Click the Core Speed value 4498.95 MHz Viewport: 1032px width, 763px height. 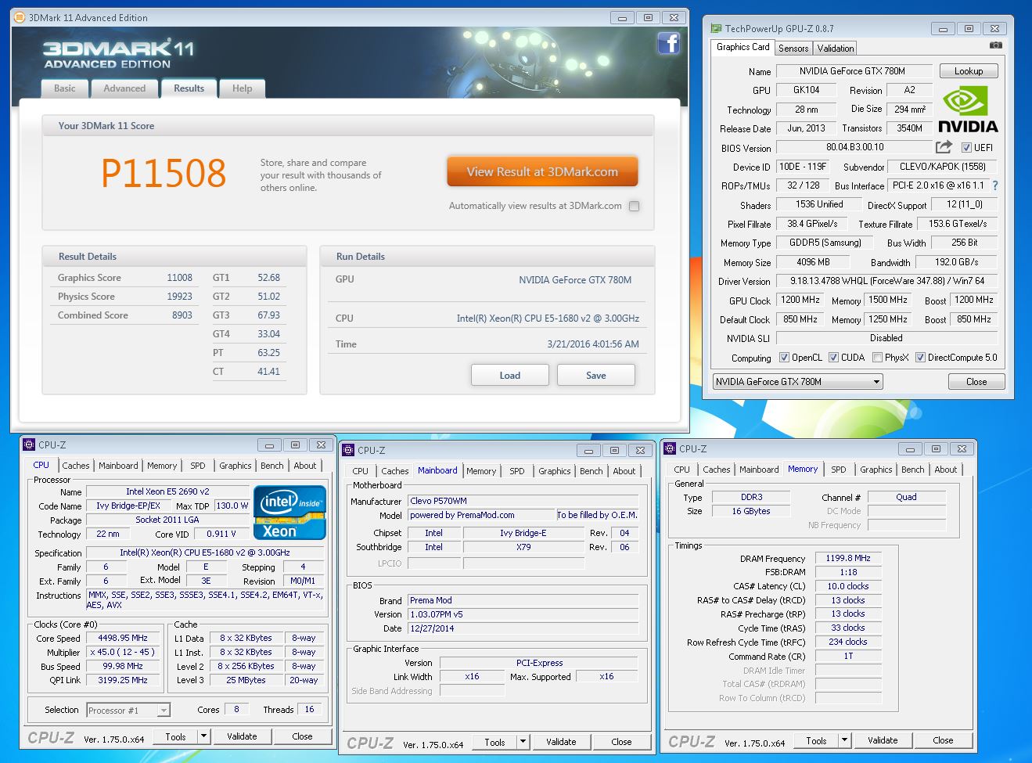click(124, 639)
